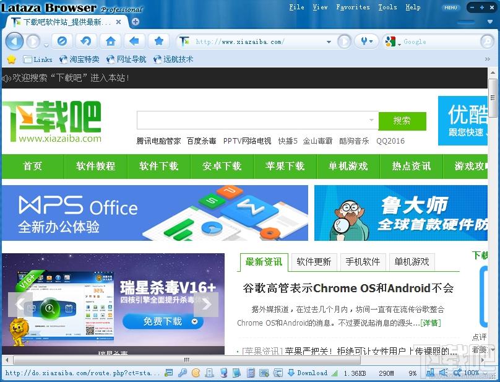Click the Go arrow beside the address bar
This screenshot has height=382, width=500.
344,41
